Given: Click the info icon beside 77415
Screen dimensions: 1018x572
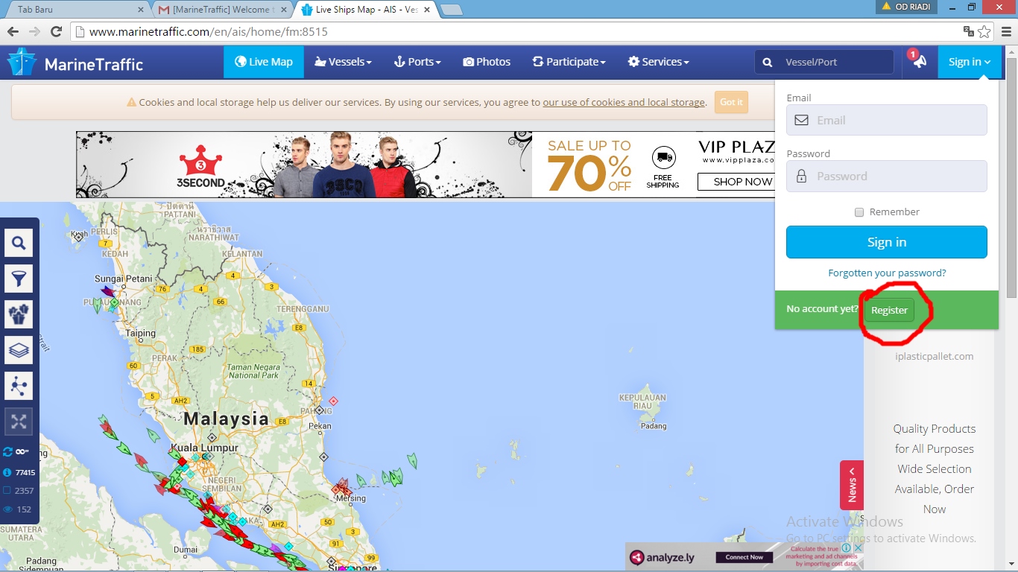Looking at the screenshot, I should [7, 472].
